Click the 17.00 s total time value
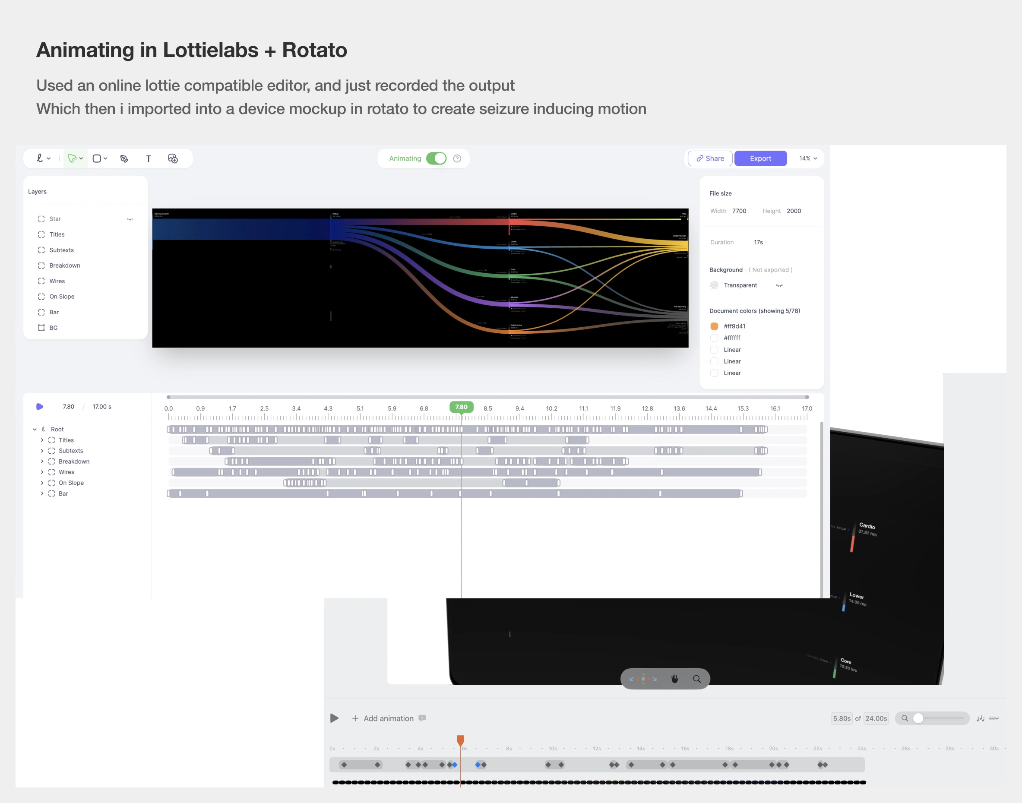Screen dimensions: 1022x803 pos(102,407)
